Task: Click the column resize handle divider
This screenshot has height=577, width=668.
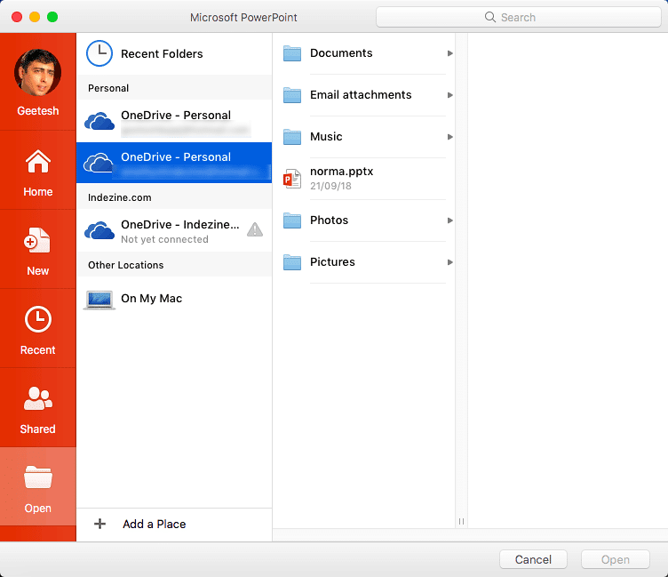Action: [x=461, y=521]
